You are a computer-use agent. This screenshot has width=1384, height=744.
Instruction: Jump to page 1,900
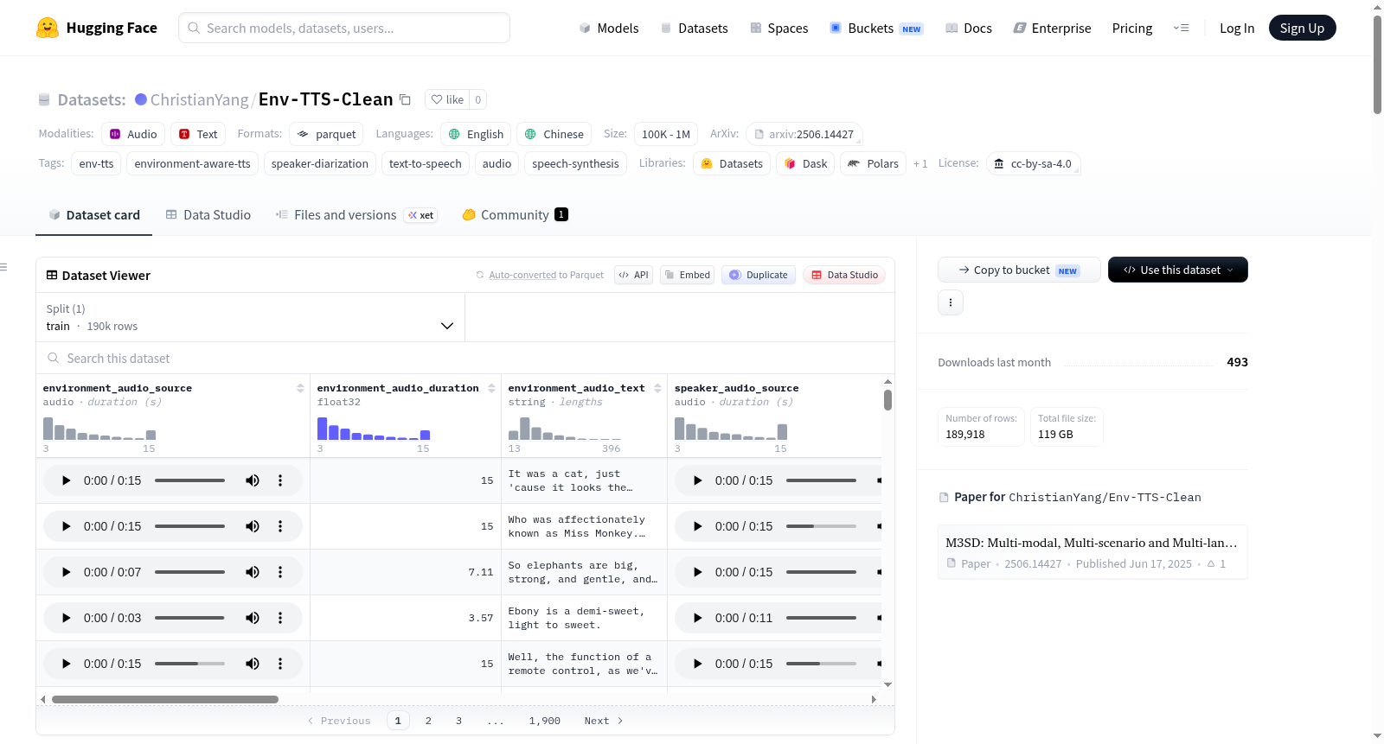(x=545, y=721)
